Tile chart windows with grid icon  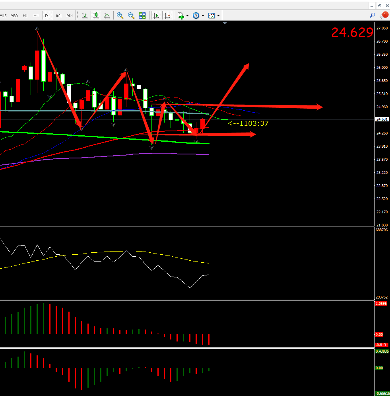coord(142,16)
